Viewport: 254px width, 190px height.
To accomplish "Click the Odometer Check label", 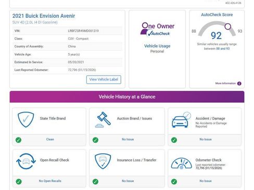I will (x=209, y=160).
